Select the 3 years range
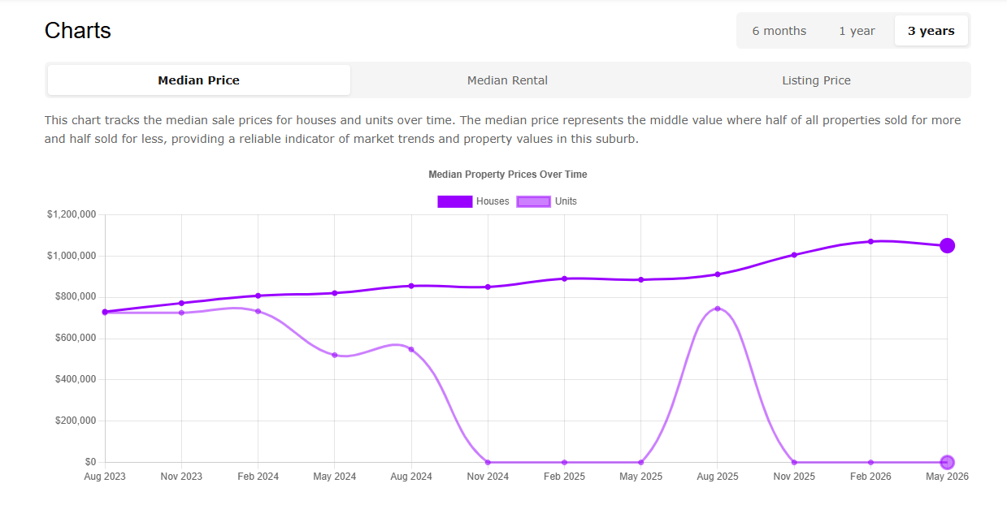This screenshot has height=505, width=1007. tap(931, 31)
